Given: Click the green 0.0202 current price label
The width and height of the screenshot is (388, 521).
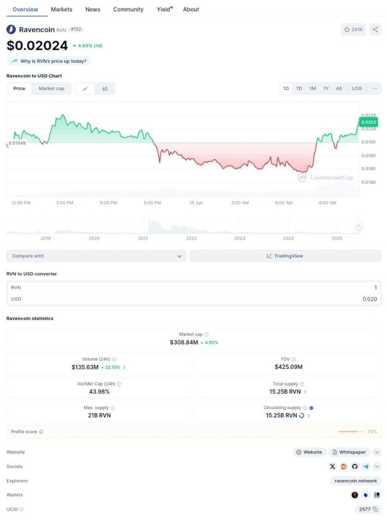Looking at the screenshot, I should point(368,122).
